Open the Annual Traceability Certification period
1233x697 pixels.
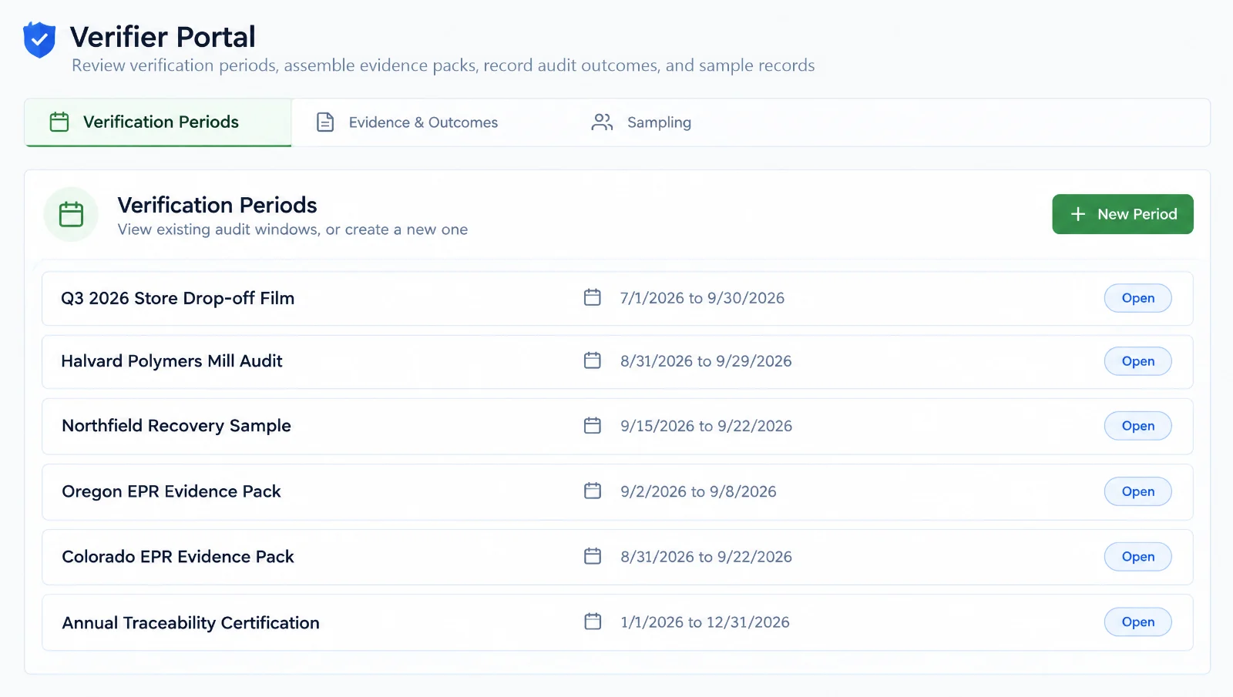click(x=1138, y=622)
